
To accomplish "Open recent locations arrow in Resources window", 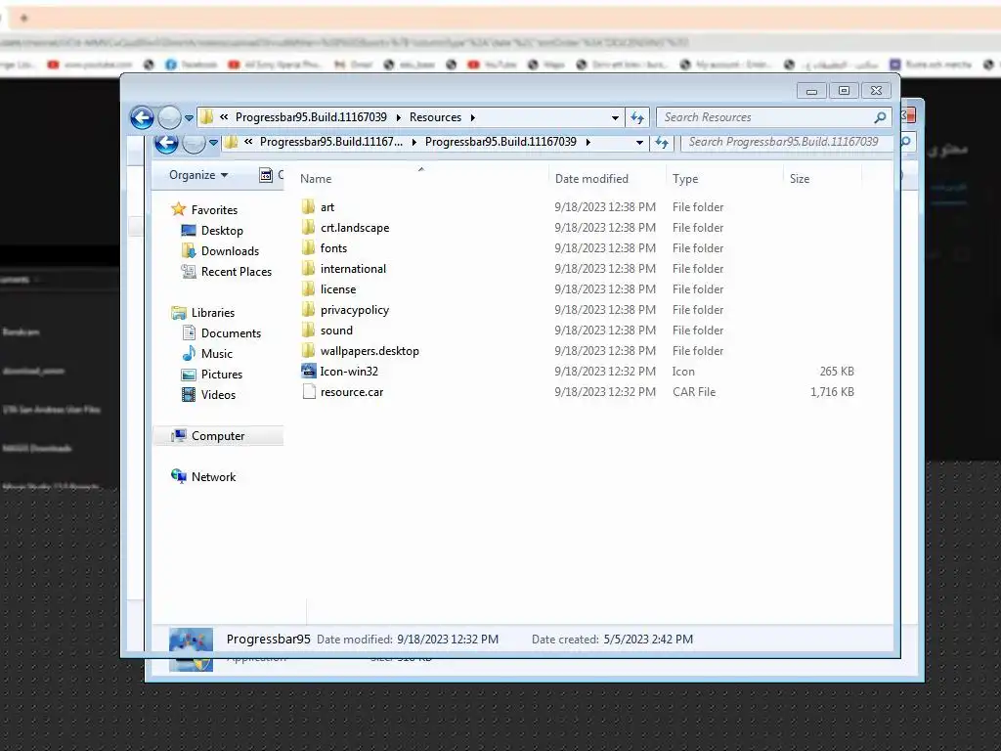I will pyautogui.click(x=189, y=118).
